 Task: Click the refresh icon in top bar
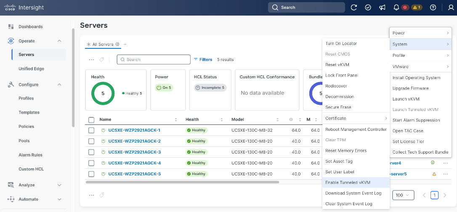coord(354,8)
